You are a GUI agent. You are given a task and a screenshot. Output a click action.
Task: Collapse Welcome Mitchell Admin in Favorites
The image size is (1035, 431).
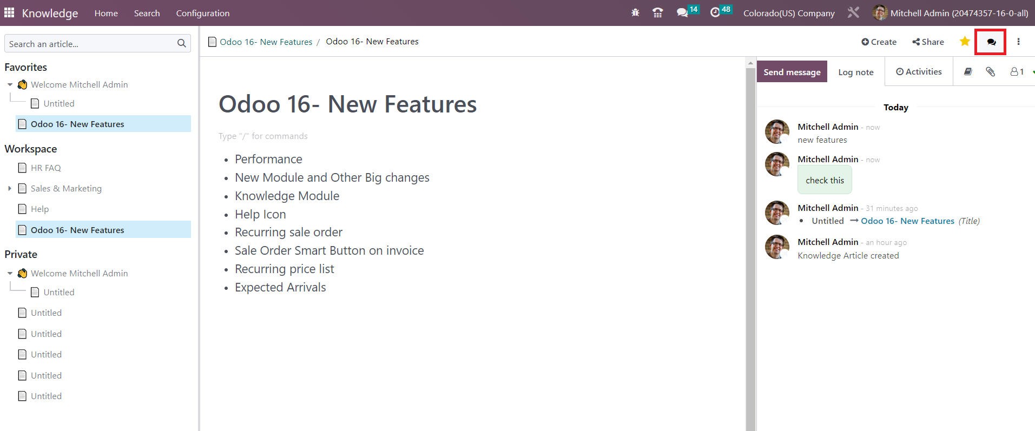10,85
